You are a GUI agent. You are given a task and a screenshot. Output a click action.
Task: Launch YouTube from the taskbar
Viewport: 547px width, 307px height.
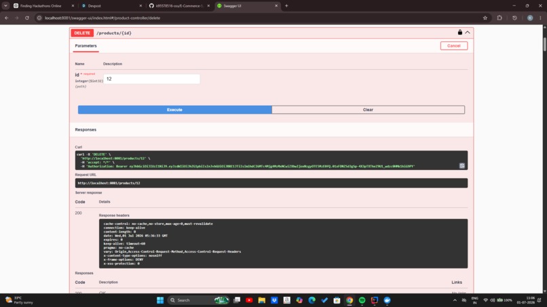point(249,300)
